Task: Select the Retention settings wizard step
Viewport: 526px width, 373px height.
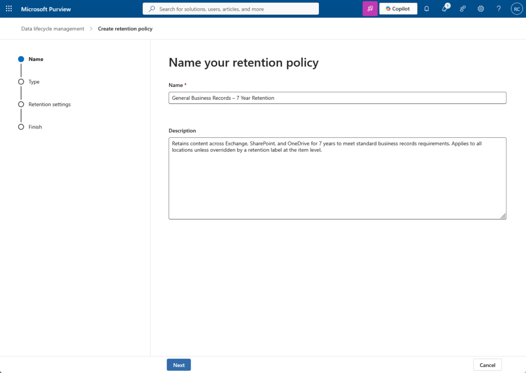Action: pos(44,104)
